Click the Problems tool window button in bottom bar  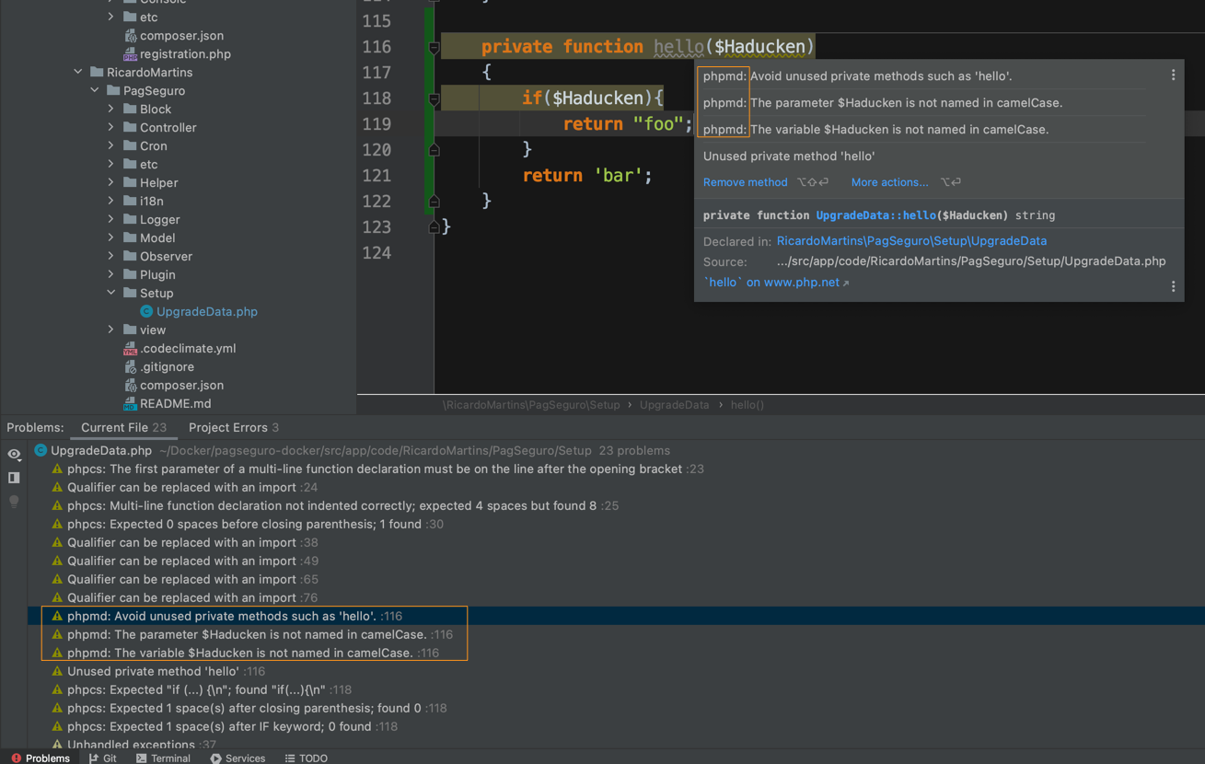pyautogui.click(x=41, y=758)
